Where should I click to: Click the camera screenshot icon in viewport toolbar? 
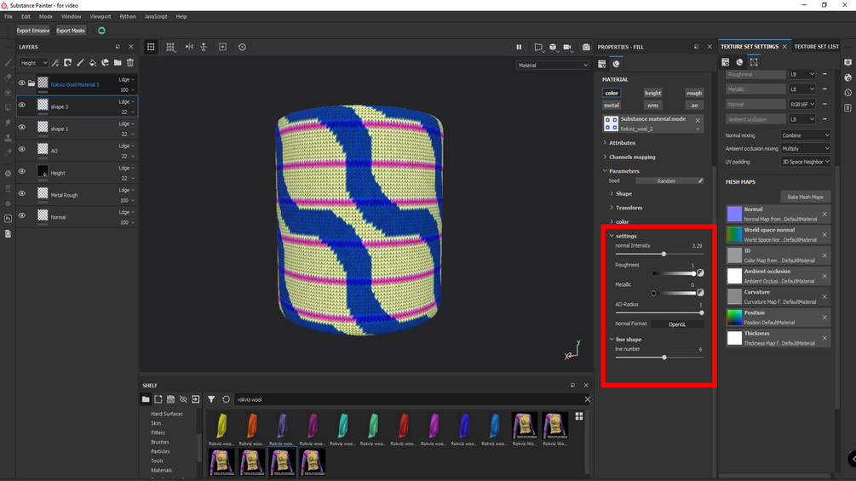[586, 47]
